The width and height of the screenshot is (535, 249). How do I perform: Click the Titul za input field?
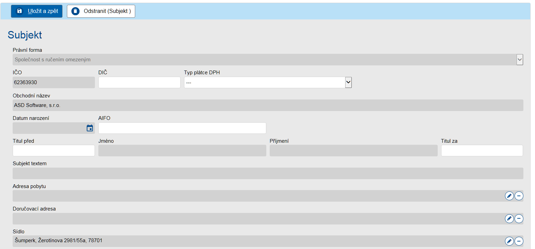click(x=482, y=151)
